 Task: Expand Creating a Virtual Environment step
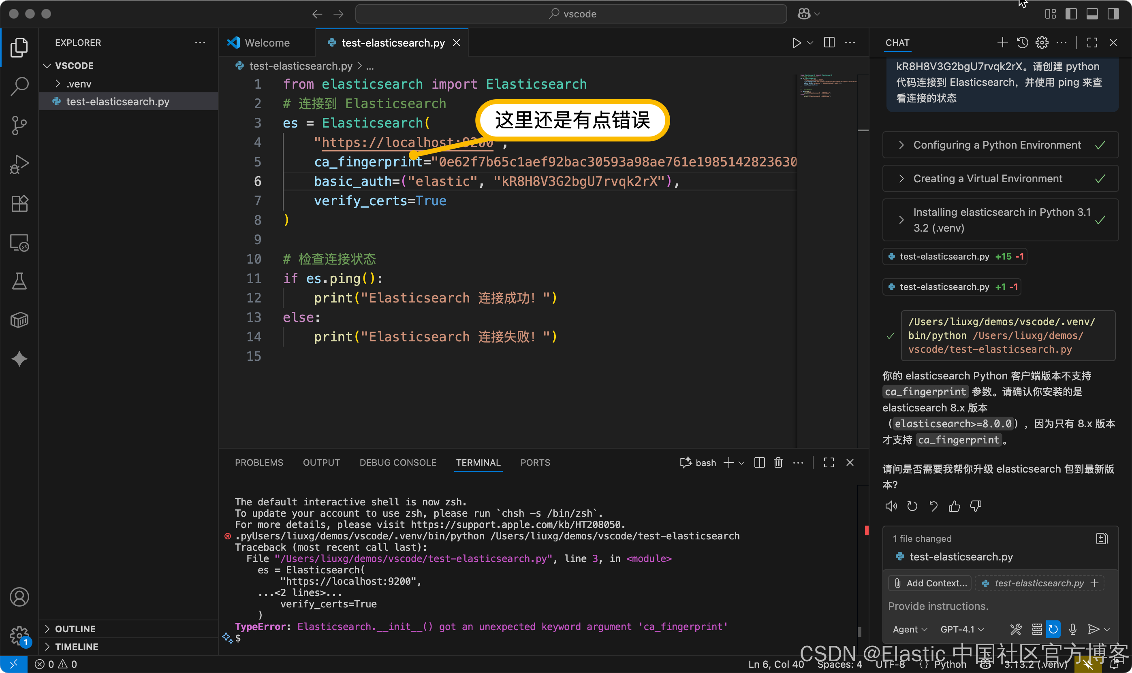1000,179
